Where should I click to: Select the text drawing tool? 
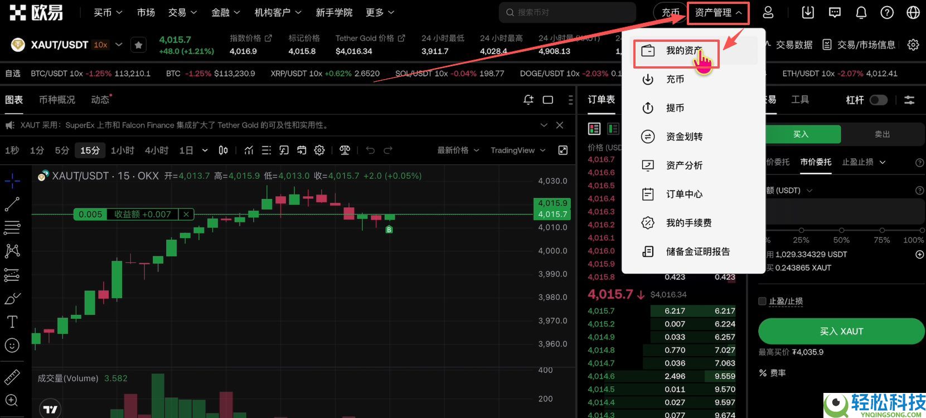12,322
